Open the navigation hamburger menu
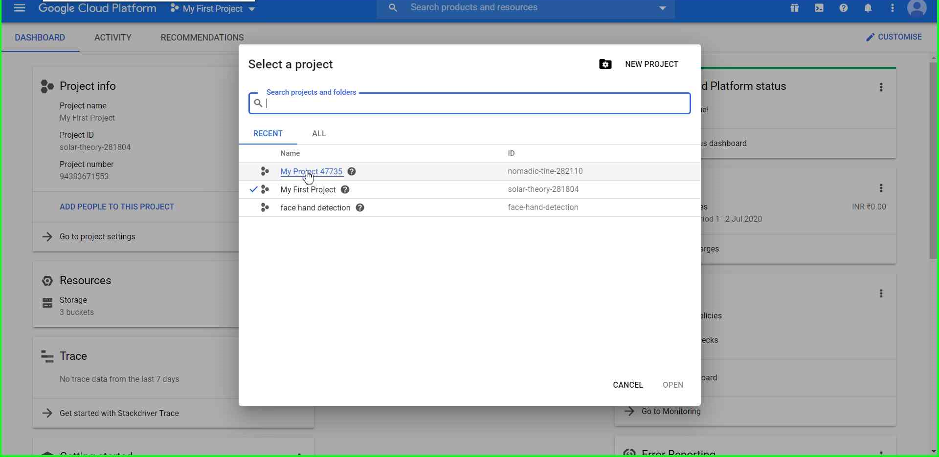This screenshot has height=457, width=939. coord(20,8)
